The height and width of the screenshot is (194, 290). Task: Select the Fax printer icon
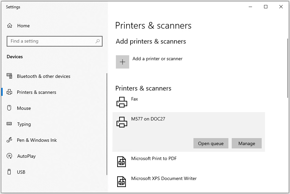coord(122,102)
